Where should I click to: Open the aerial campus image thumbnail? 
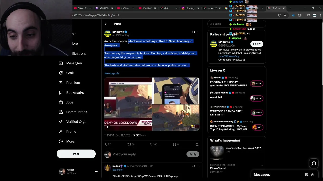(x=176, y=118)
